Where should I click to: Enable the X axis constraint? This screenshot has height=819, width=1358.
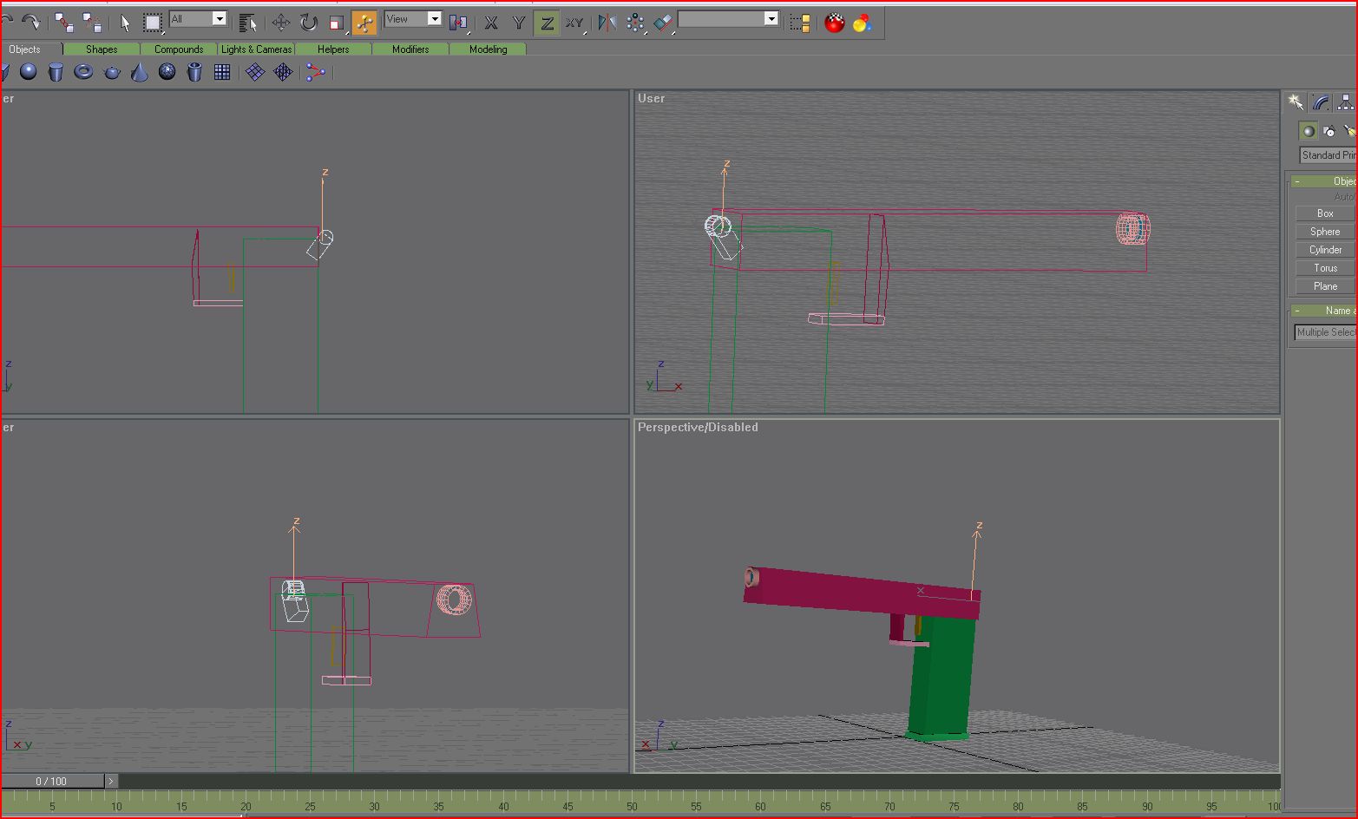tap(491, 23)
